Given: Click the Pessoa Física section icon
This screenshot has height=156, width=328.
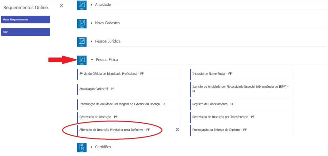Looking at the screenshot, I should click(x=82, y=60).
